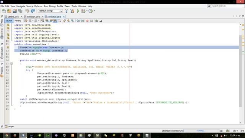Screen dimensions: 245x138
Task: Toggle Rectangular Selection mode
Action: point(59,21)
